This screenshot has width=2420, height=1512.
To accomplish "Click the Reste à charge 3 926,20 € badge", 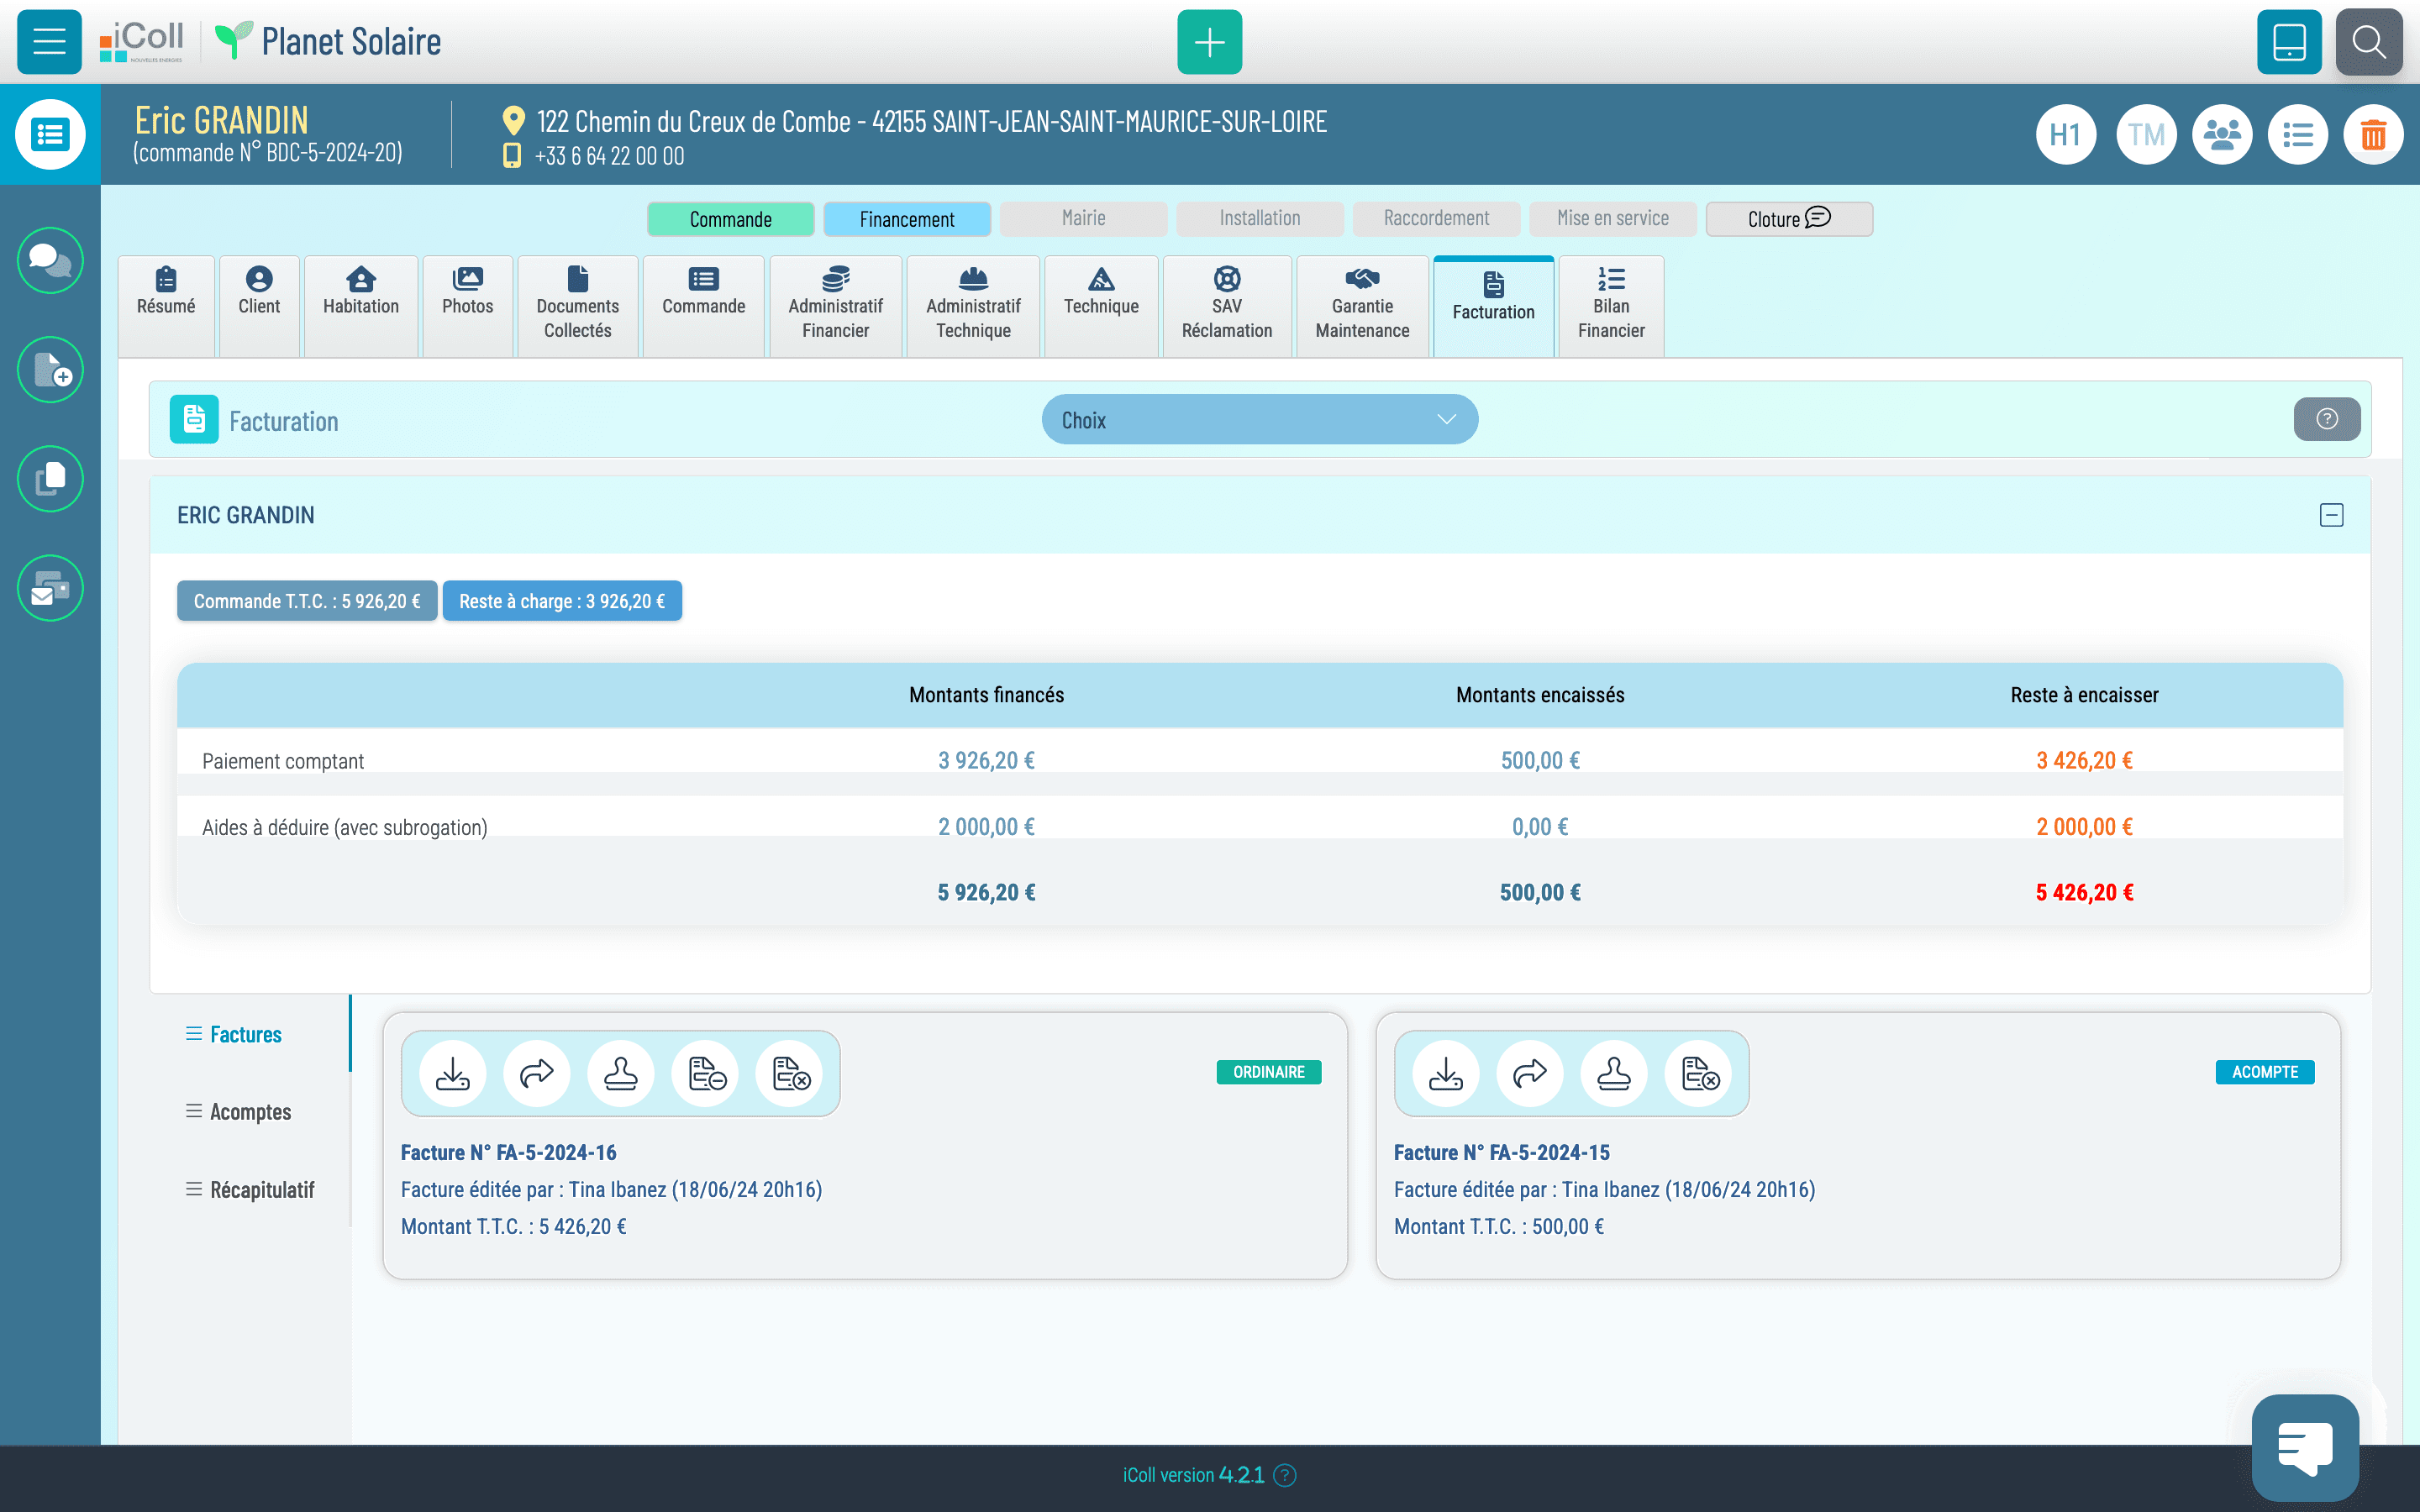I will (562, 601).
